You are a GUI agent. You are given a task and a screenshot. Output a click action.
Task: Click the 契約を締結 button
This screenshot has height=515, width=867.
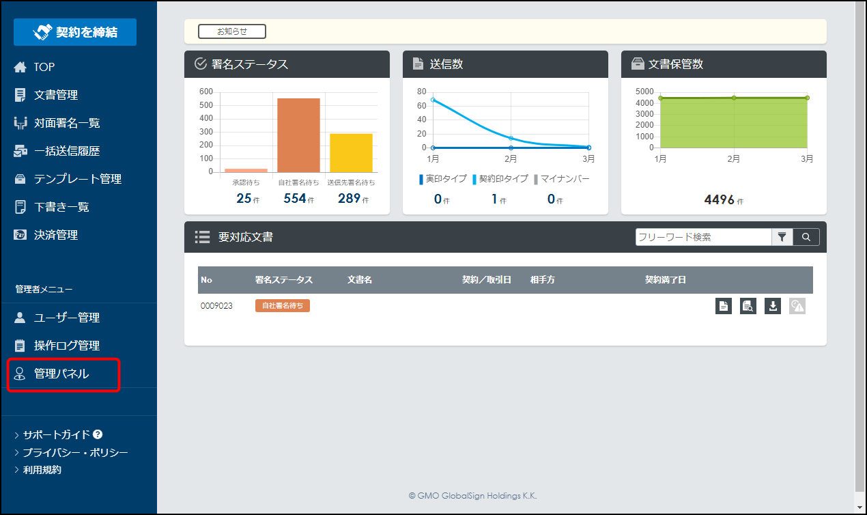(x=75, y=32)
